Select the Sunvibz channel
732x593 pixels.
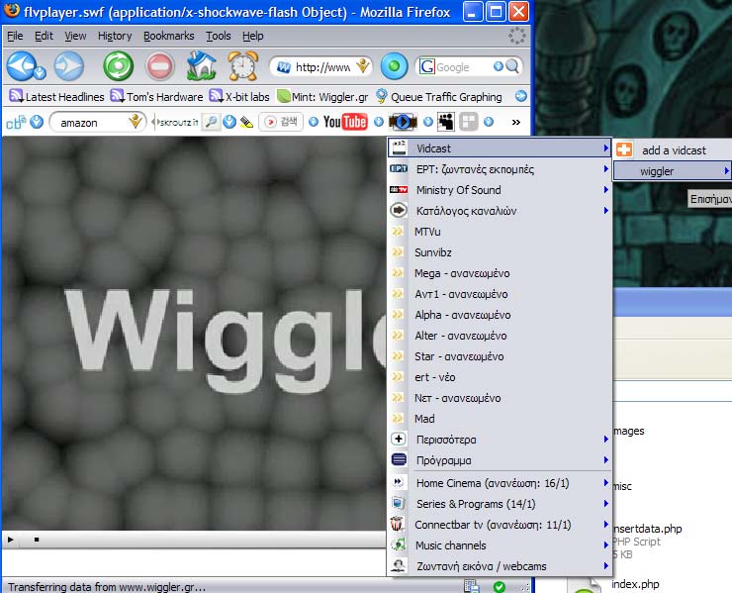point(500,252)
